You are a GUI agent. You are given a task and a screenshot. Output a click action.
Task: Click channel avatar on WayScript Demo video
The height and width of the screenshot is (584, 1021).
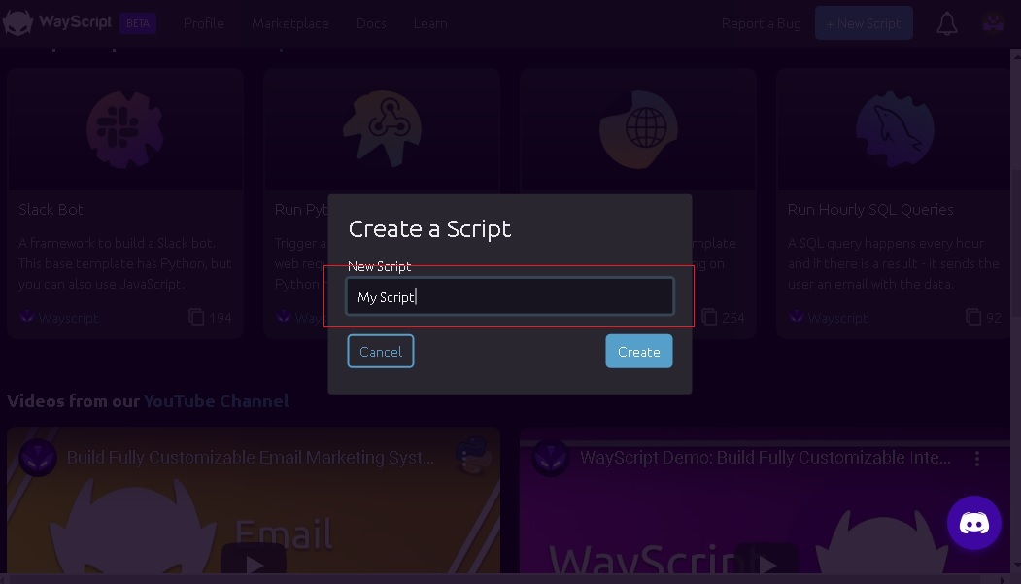[551, 458]
